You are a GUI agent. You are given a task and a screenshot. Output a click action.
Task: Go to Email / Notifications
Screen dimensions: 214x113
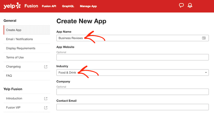coord(27,39)
